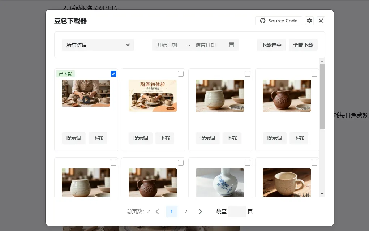369x231 pixels.
Task: Open the Source Code GitHub link
Action: 278,21
